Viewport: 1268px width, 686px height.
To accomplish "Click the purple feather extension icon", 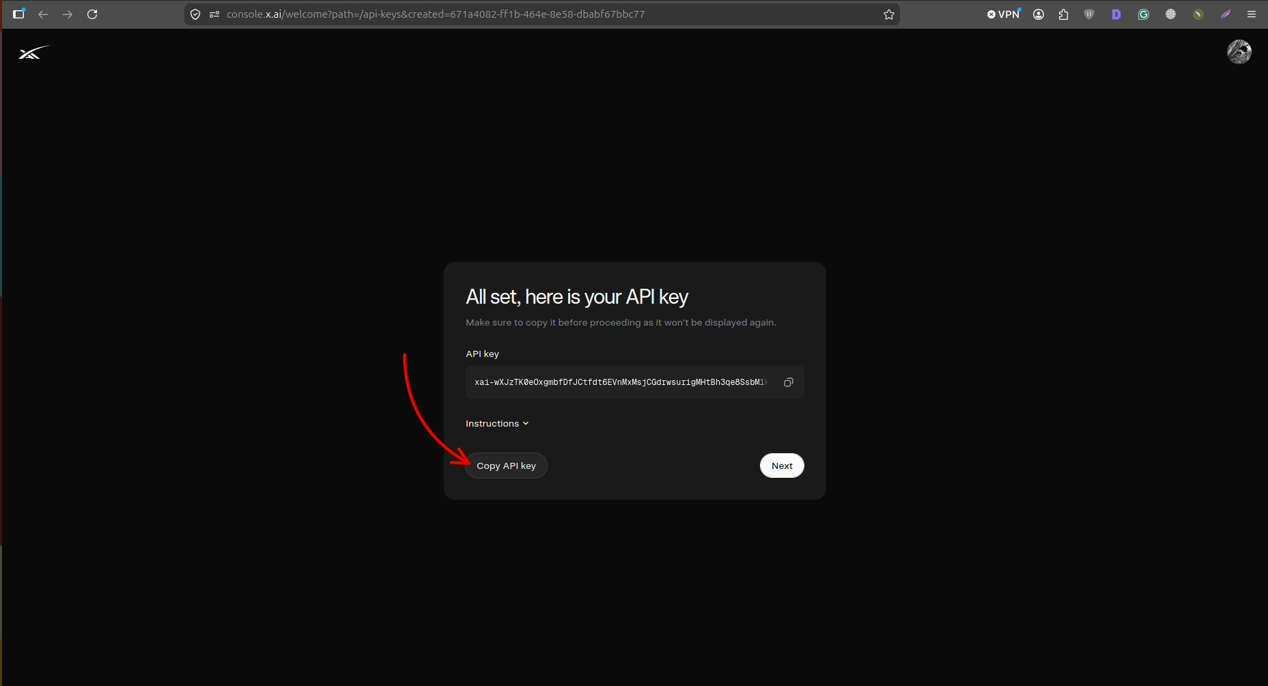I will point(1226,14).
